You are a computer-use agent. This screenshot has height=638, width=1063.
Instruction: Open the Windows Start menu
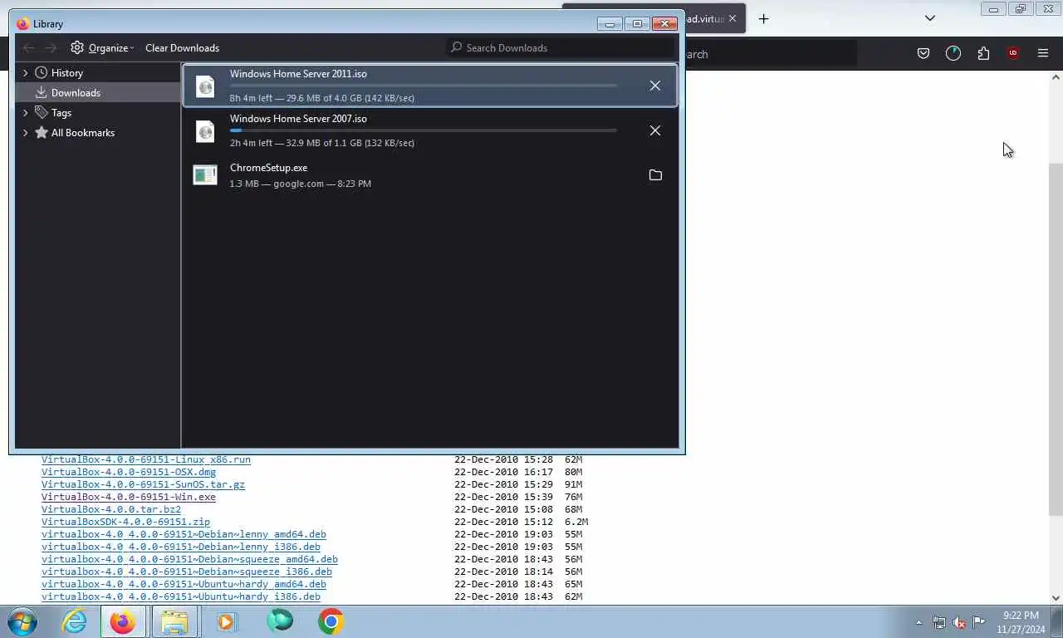pos(22,621)
